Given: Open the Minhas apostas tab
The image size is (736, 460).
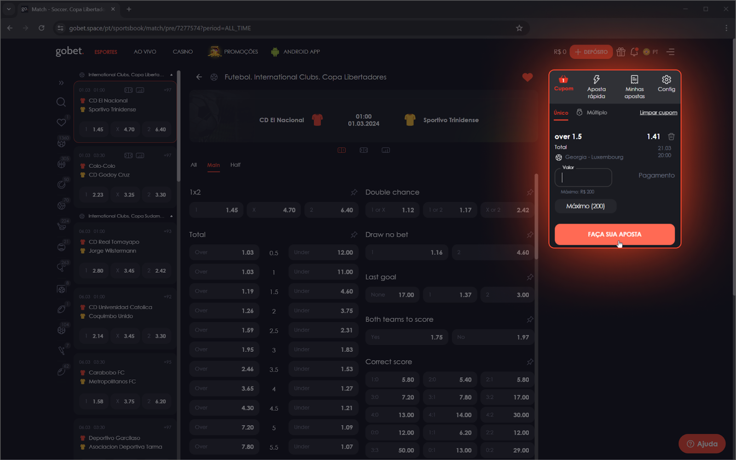Looking at the screenshot, I should [634, 87].
